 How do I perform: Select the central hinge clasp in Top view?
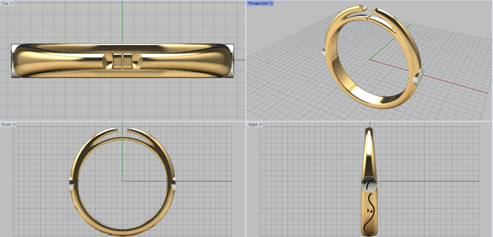[x=122, y=60]
